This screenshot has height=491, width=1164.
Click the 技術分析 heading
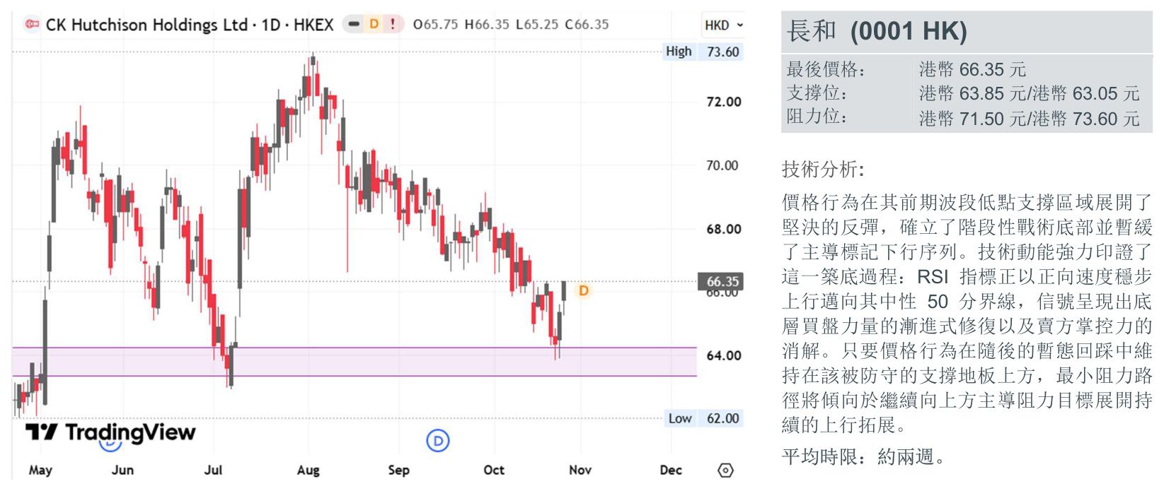click(x=823, y=169)
